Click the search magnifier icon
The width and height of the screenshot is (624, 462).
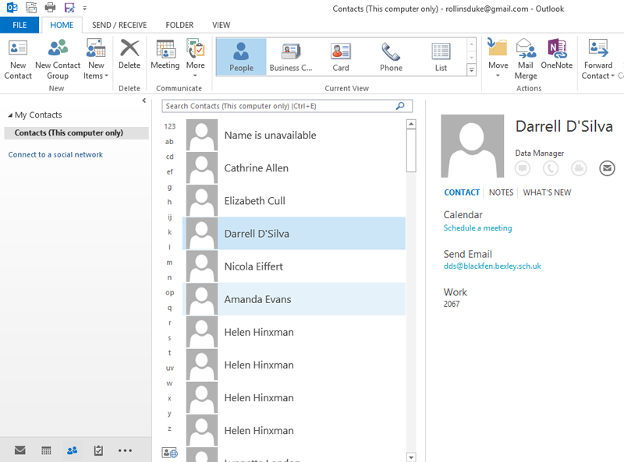pyautogui.click(x=400, y=106)
